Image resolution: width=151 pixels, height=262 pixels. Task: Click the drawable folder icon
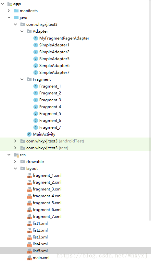(23, 162)
